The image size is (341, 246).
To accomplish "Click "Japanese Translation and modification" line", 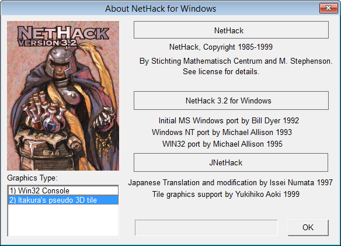I will click(231, 183).
